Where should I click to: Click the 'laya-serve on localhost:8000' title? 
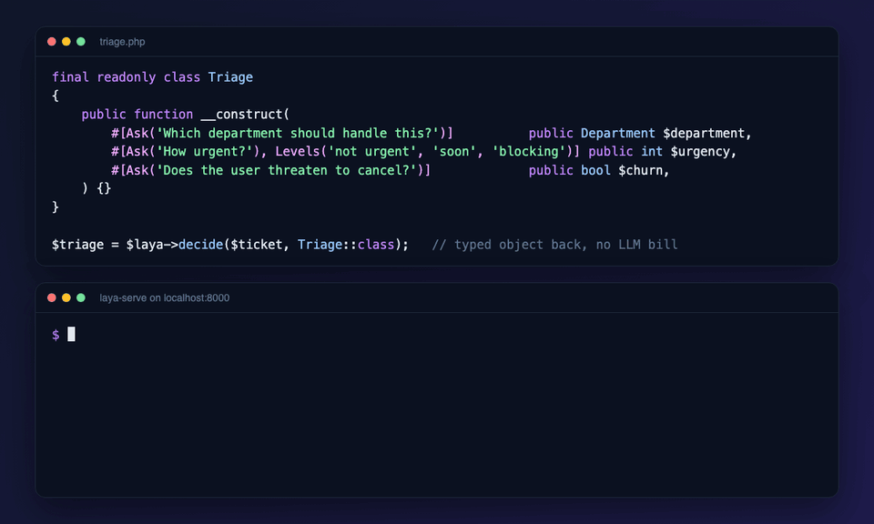pos(165,297)
